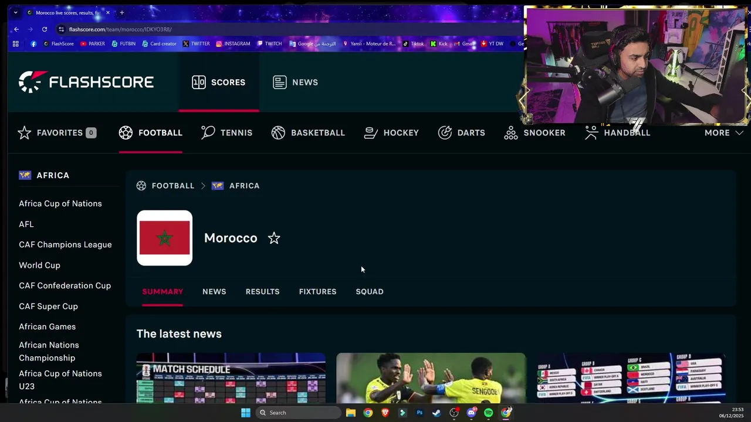Open the Match Schedule news thumbnail
Screen dimensions: 751x422
point(231,378)
